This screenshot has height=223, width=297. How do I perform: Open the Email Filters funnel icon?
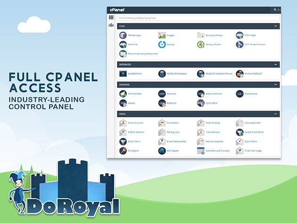click(x=123, y=141)
